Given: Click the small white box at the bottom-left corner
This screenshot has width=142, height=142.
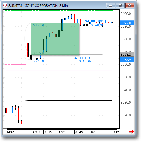Looking at the screenshot, I should click(5, 131).
